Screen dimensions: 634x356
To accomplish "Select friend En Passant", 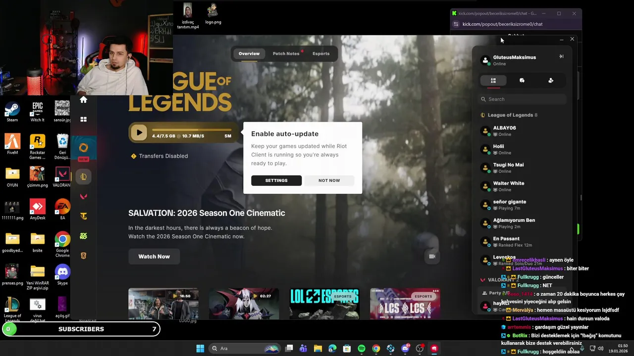I will [523, 242].
